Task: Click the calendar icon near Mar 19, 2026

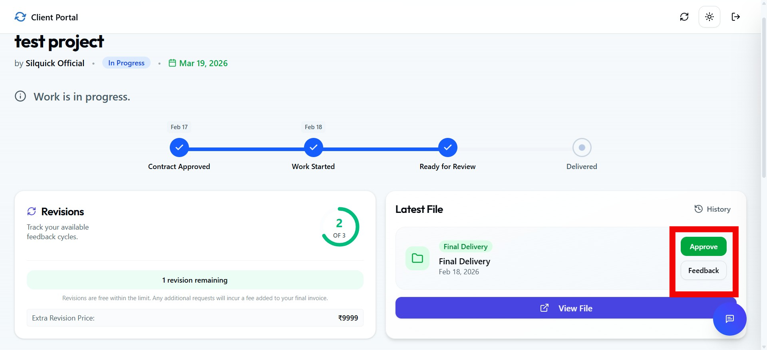Action: [x=172, y=63]
